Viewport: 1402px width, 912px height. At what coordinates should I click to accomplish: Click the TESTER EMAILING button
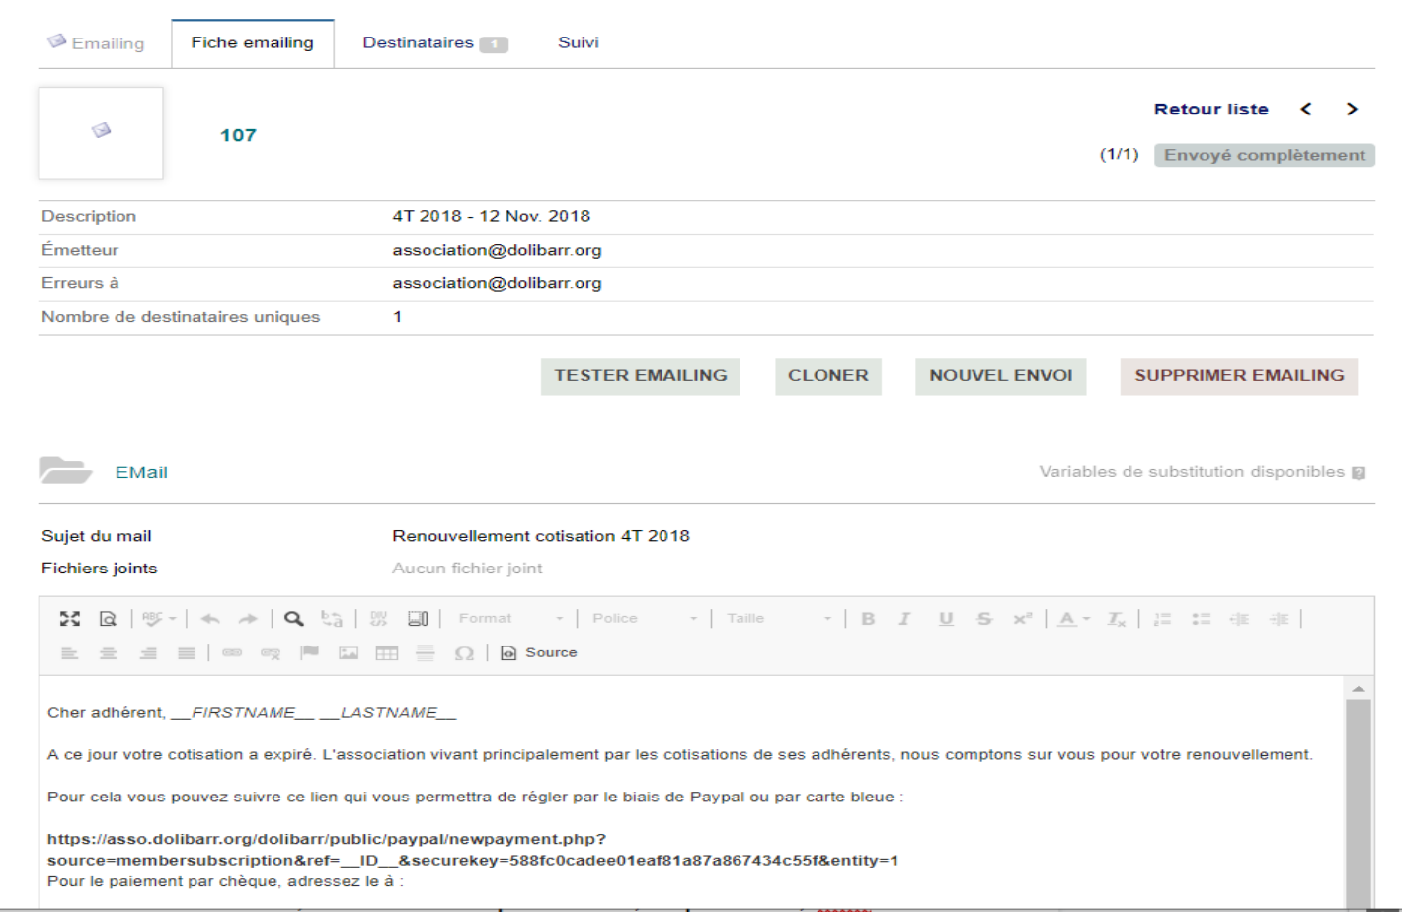point(640,376)
